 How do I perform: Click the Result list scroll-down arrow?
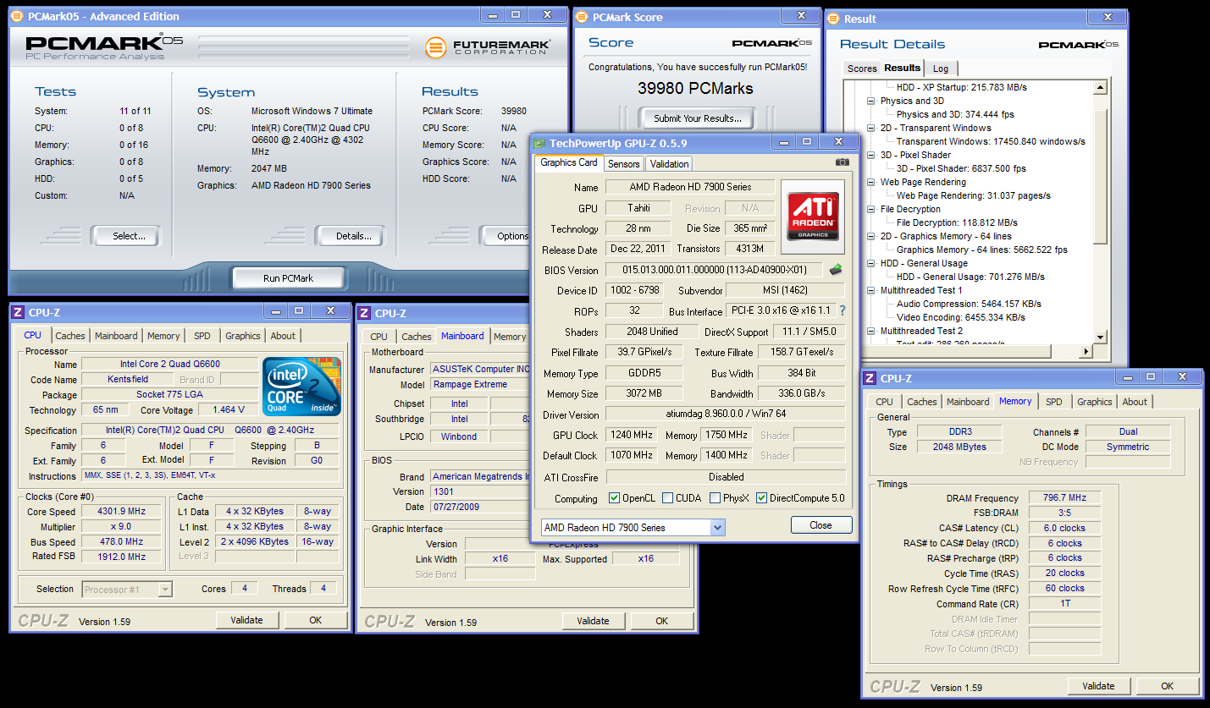tap(1100, 337)
